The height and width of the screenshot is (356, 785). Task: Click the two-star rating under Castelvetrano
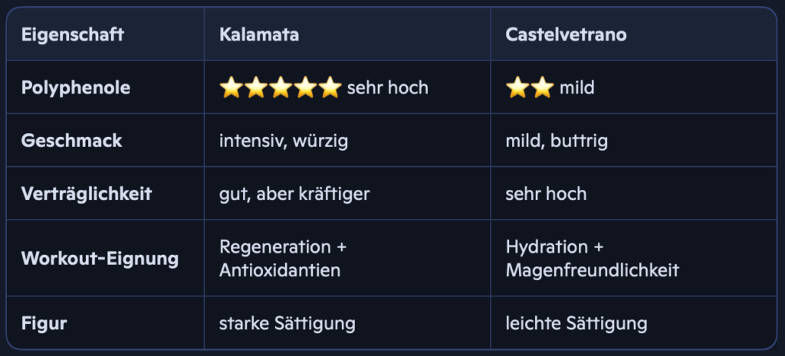click(x=530, y=88)
